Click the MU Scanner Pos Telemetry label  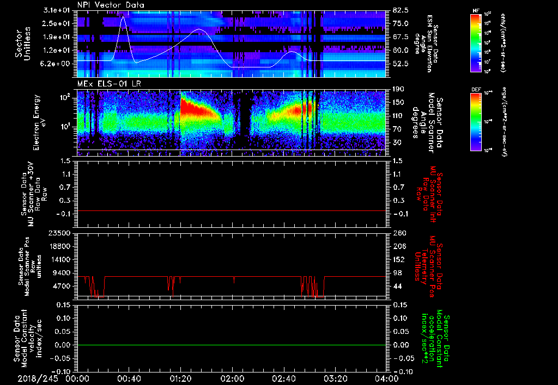(x=429, y=264)
